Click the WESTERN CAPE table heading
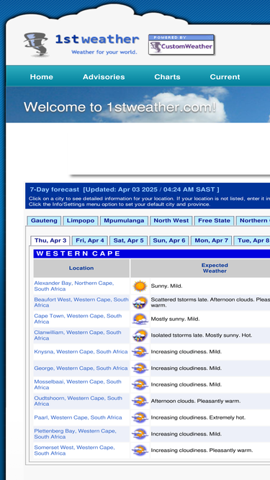 pos(78,253)
